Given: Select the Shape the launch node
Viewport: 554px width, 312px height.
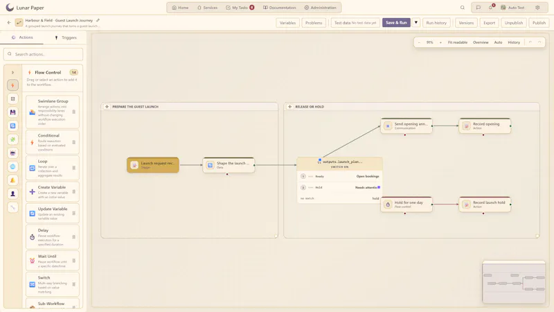Looking at the screenshot, I should 229,165.
